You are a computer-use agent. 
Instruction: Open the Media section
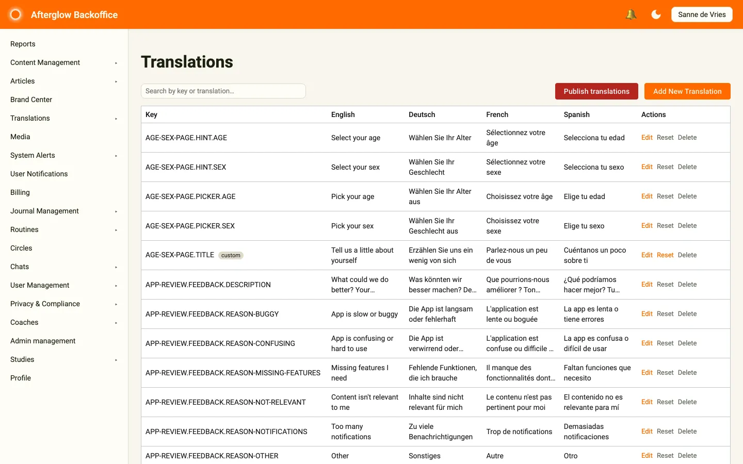click(x=20, y=137)
